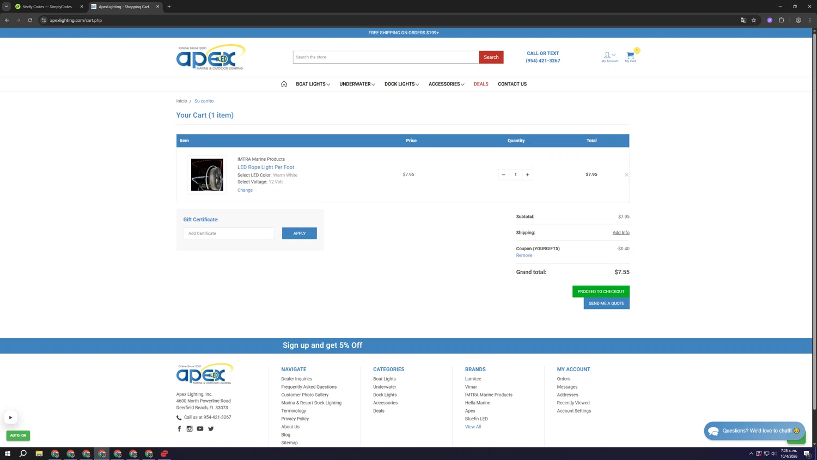Open the Chrome three-dot menu
817x460 pixels.
pyautogui.click(x=810, y=20)
